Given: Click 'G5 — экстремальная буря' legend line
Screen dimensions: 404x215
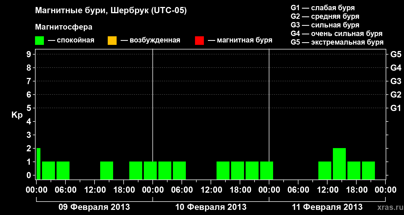Looking at the screenshot, I should coord(337,42).
